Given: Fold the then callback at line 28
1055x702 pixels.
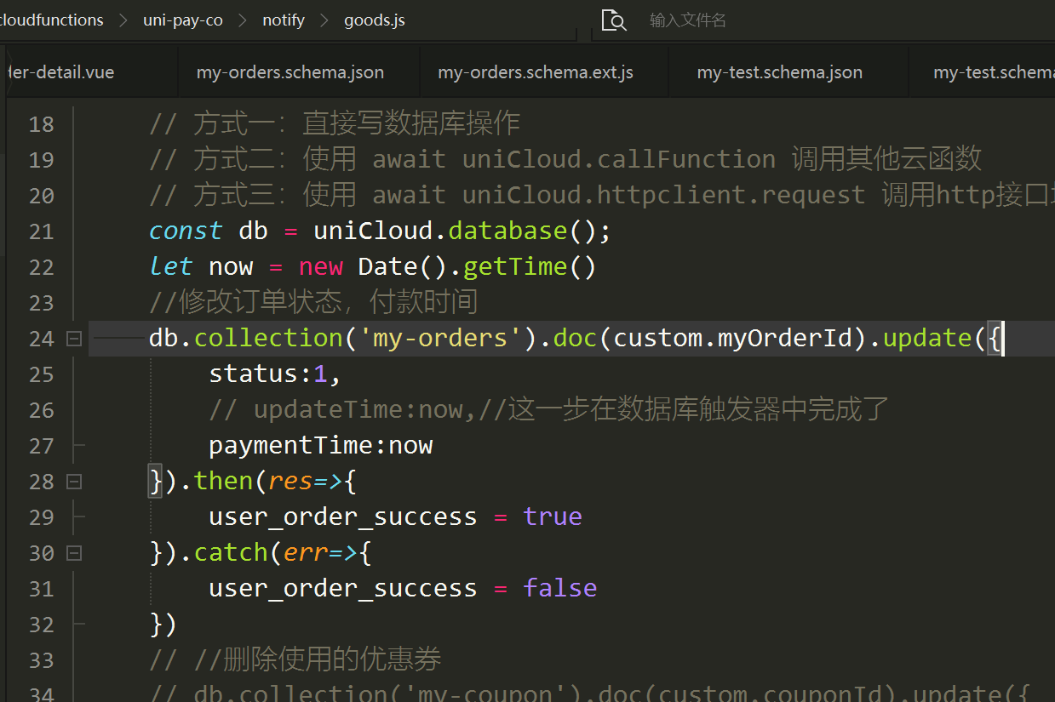Looking at the screenshot, I should pos(74,482).
